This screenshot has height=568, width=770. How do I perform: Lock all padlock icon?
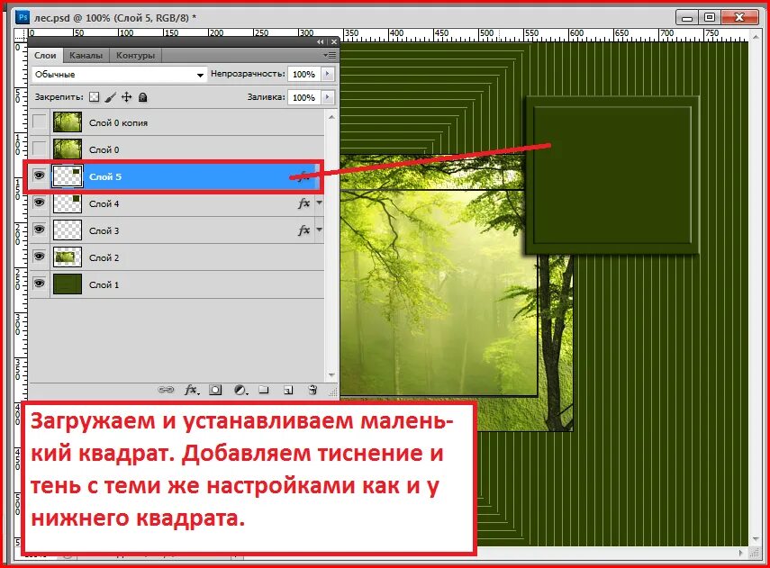[143, 97]
